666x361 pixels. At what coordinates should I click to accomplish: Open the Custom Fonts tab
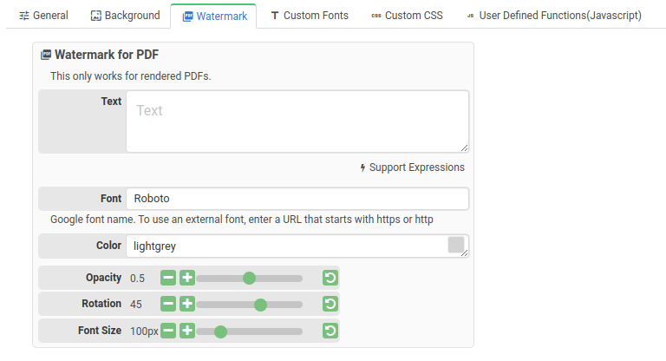click(x=309, y=16)
